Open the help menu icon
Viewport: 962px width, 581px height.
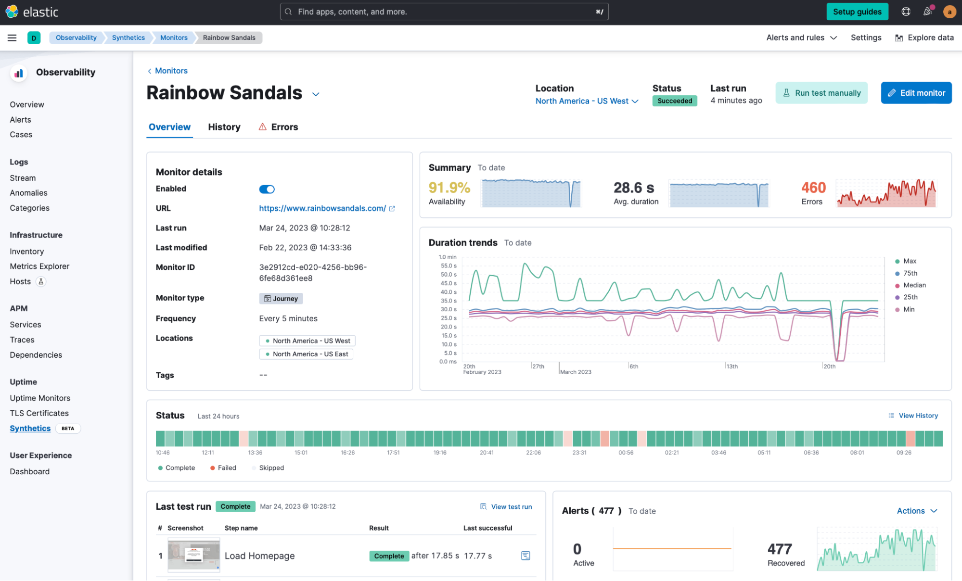point(906,12)
